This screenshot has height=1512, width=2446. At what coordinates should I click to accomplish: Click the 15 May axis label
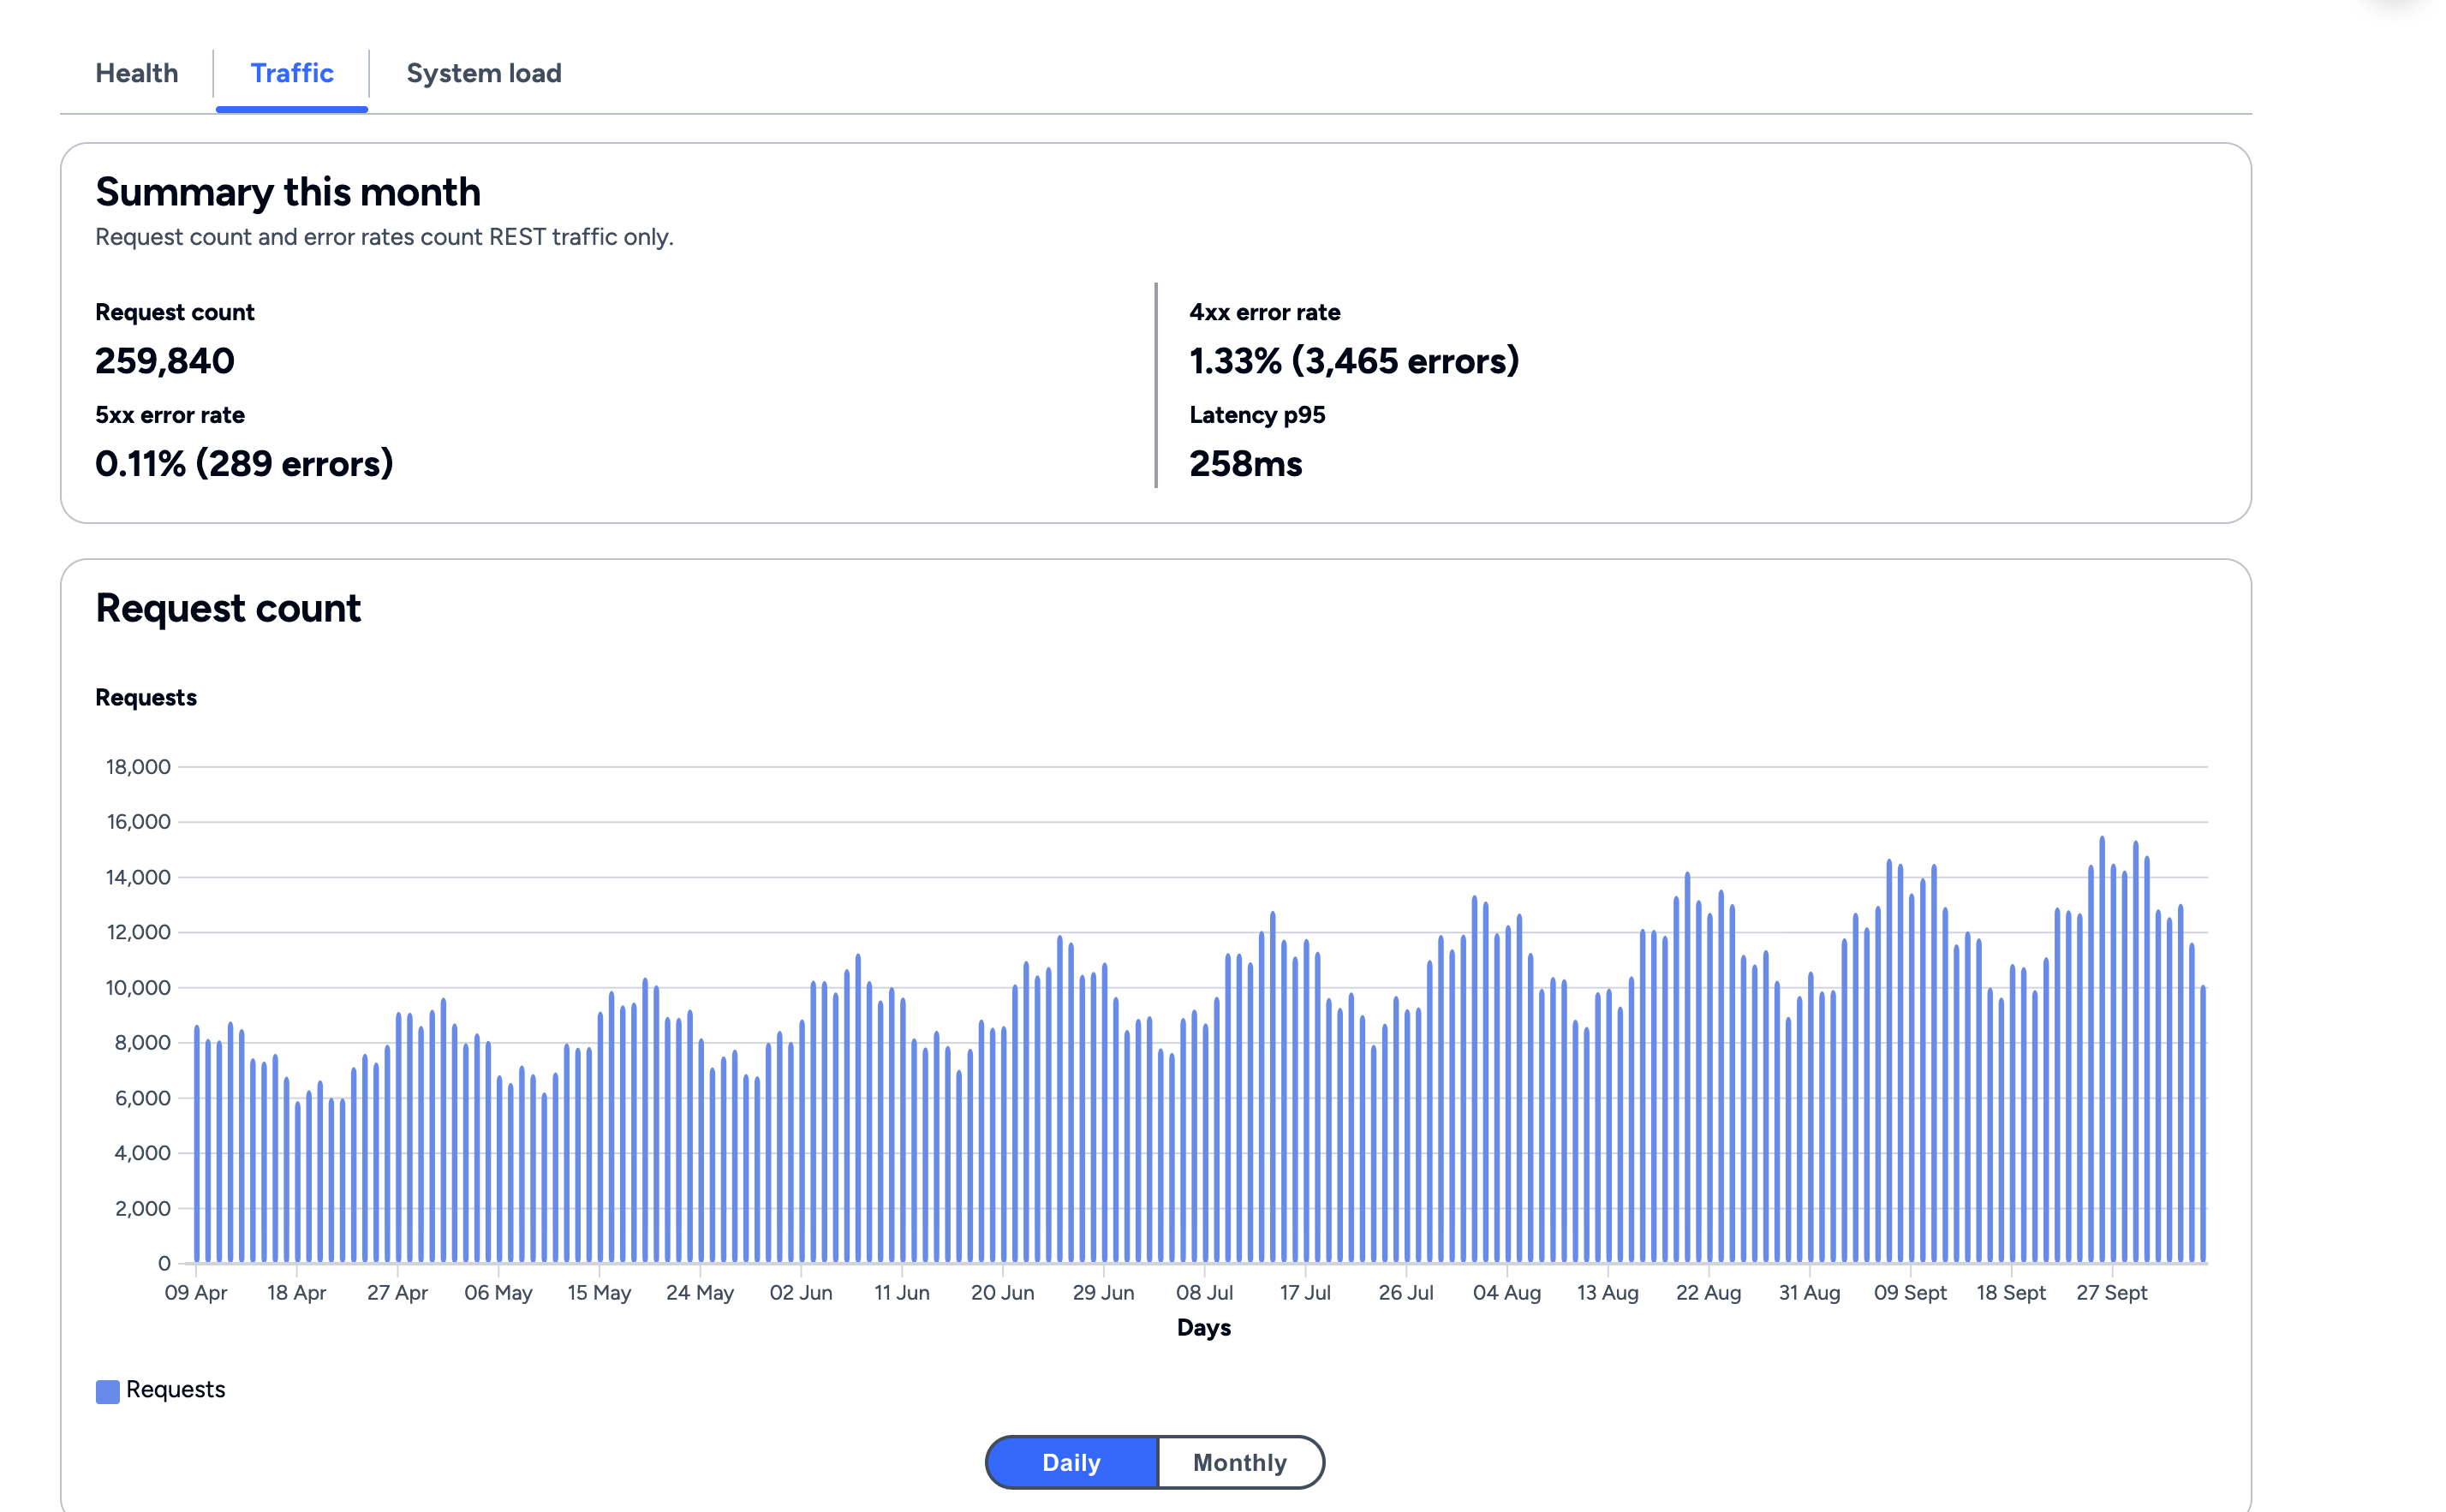click(x=599, y=1292)
